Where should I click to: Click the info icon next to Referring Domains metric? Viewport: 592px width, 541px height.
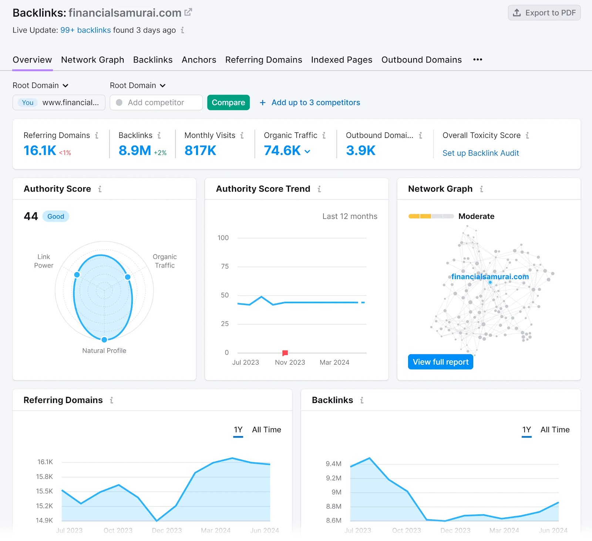coord(98,135)
